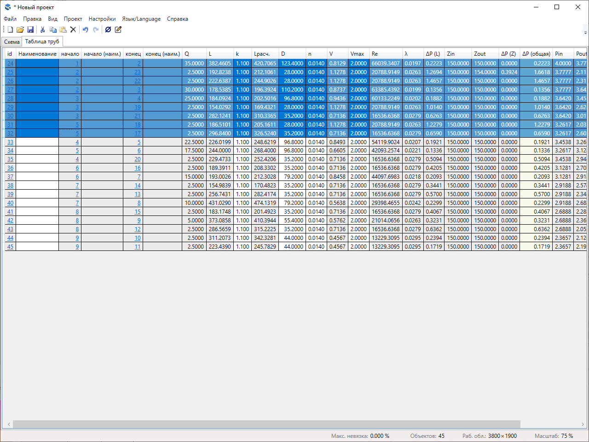Click the scissors cut icon
The image size is (589, 442).
click(x=42, y=29)
